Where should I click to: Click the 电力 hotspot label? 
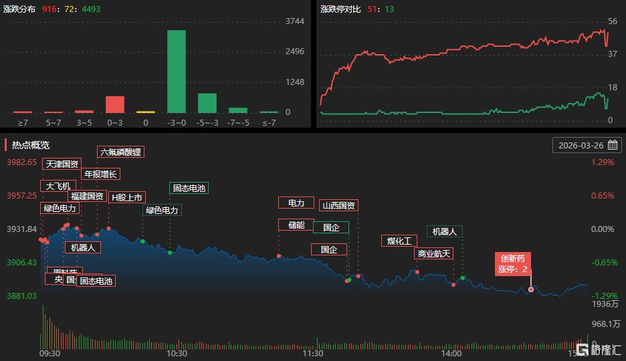[296, 203]
